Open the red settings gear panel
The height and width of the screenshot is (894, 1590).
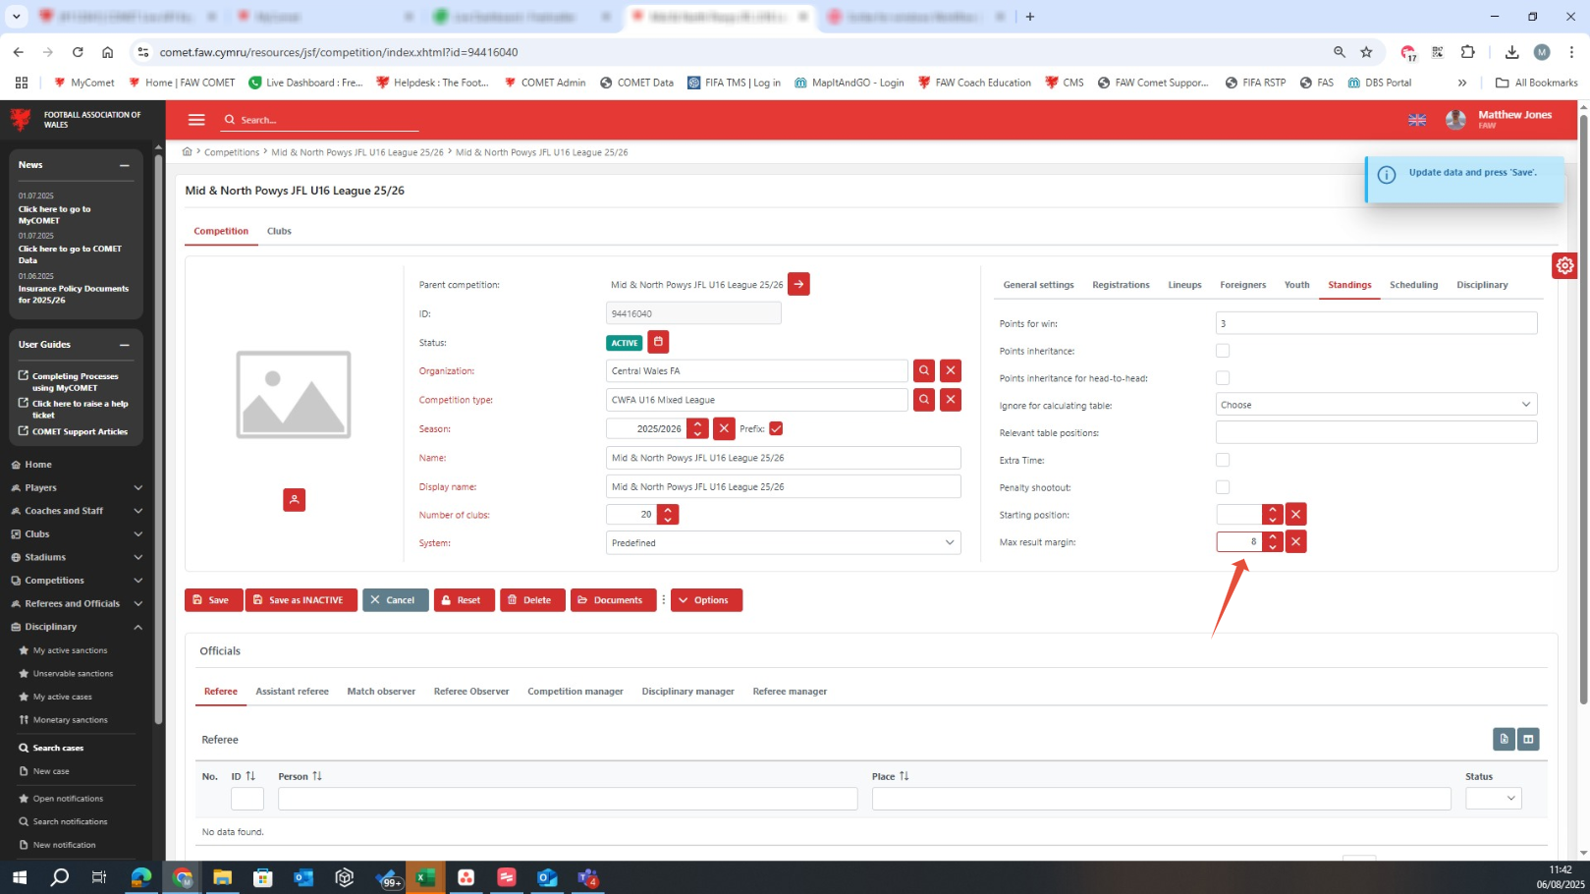click(x=1564, y=265)
